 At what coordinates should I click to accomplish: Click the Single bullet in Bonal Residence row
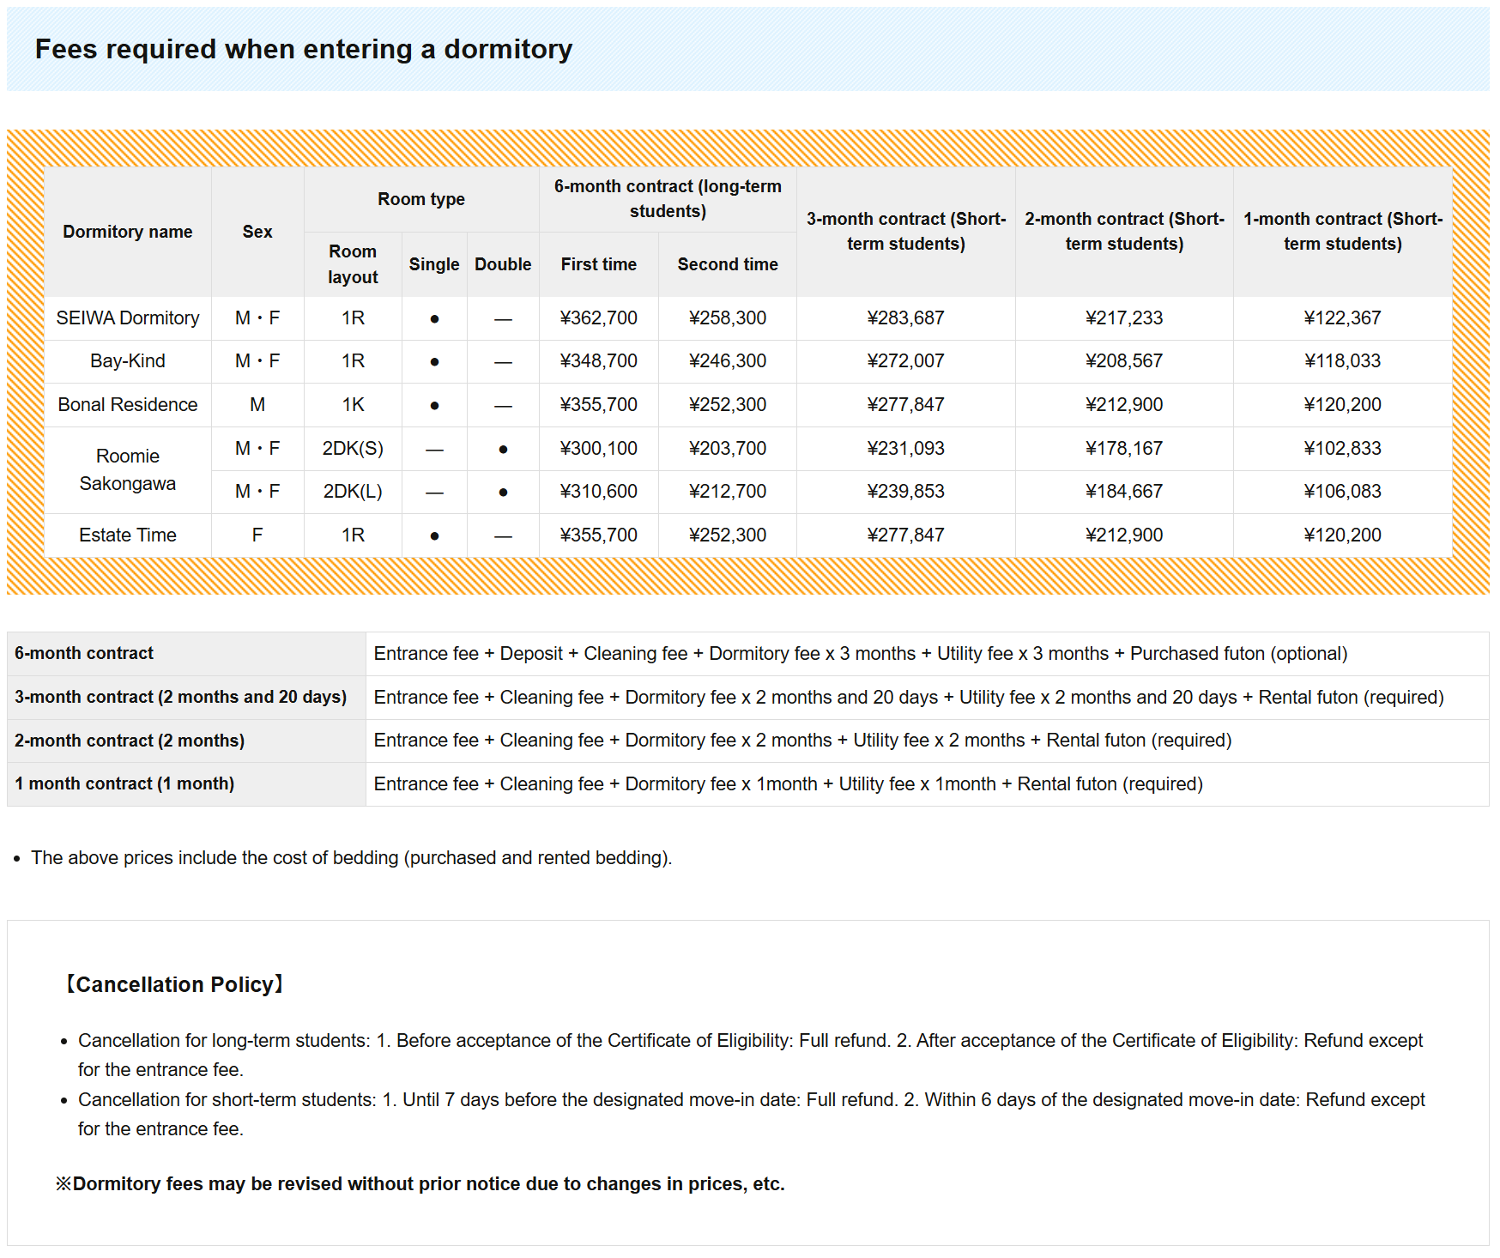pos(434,406)
